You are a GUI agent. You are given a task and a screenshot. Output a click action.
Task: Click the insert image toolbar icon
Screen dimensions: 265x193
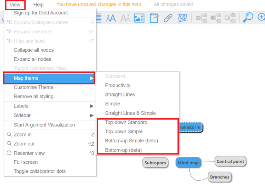pyautogui.click(x=139, y=18)
